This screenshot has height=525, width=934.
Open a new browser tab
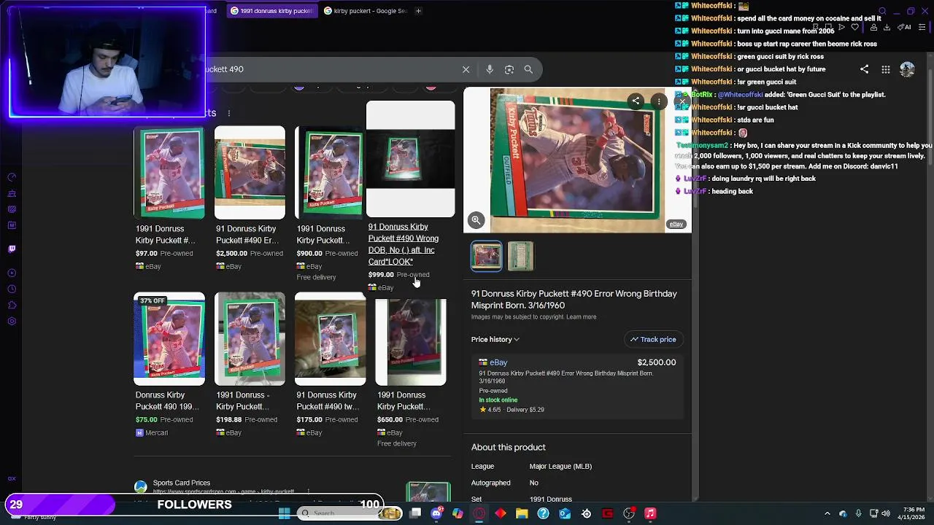(x=418, y=11)
